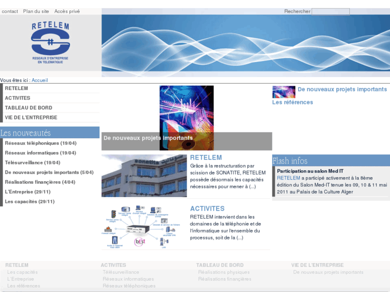Click the network diagram image

tap(142, 227)
